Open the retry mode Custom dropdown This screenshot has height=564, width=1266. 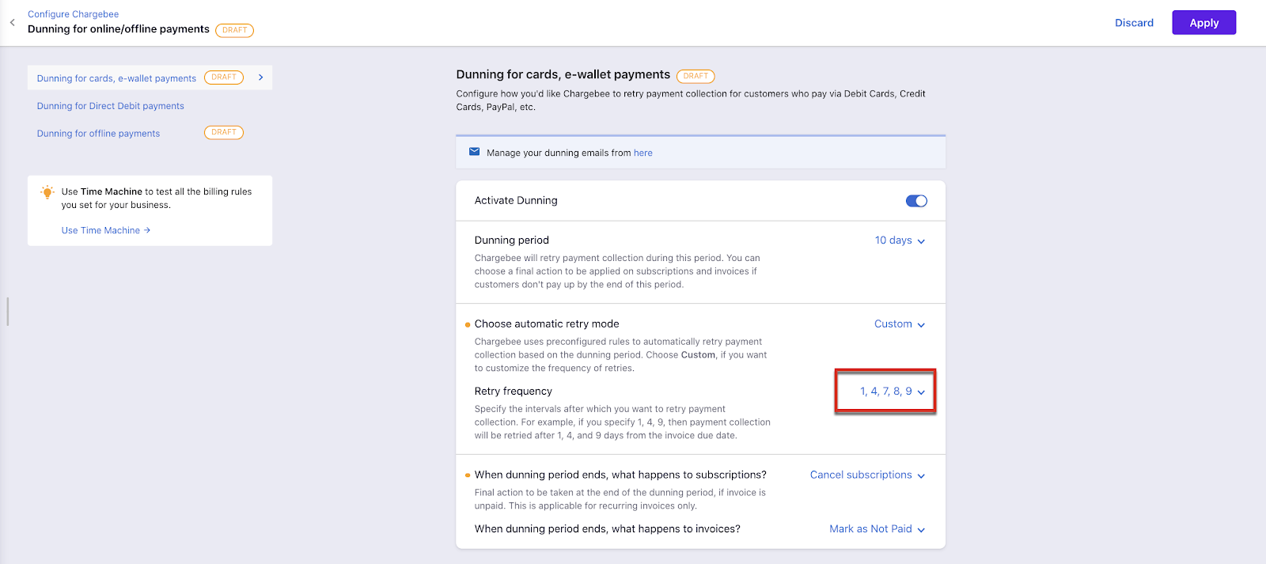900,324
